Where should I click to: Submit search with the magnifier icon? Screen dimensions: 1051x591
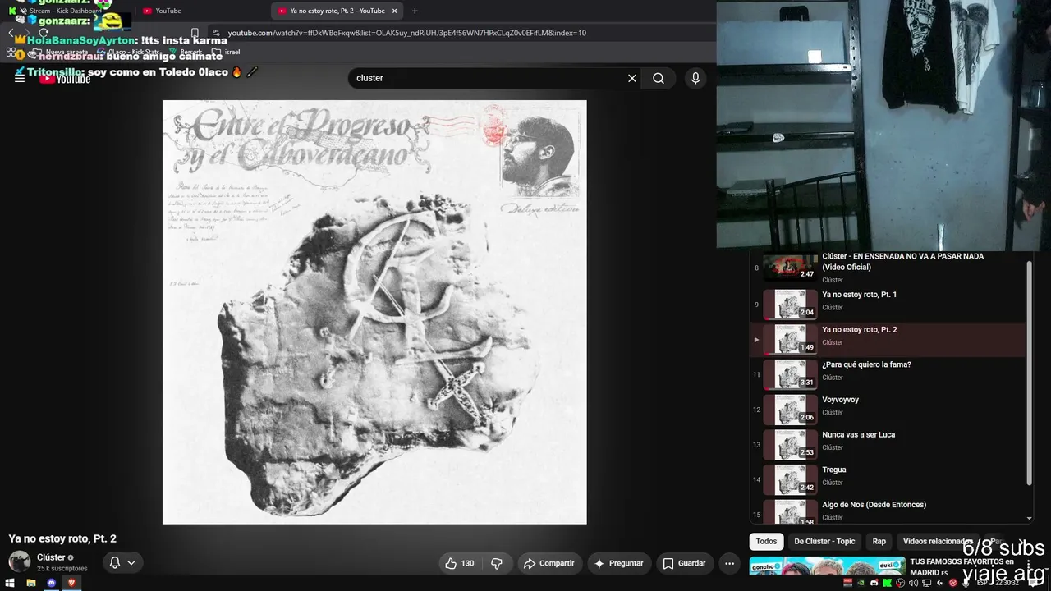tap(659, 78)
